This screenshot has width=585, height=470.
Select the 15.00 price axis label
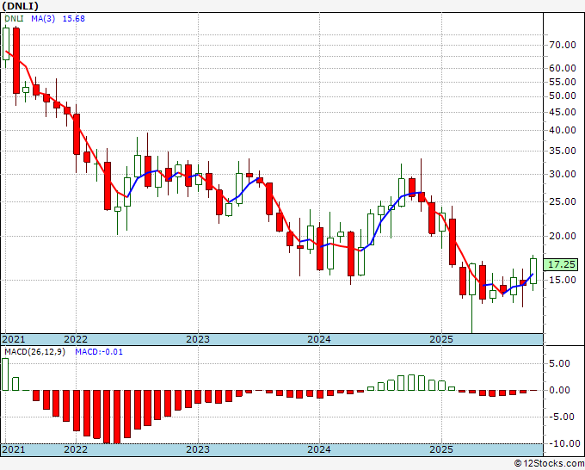(x=563, y=280)
